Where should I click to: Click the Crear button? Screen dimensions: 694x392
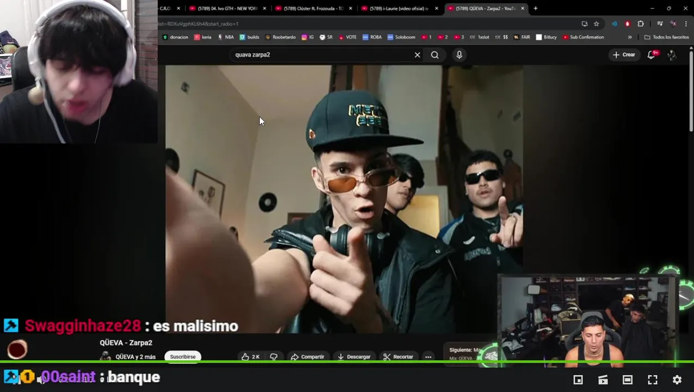(624, 54)
